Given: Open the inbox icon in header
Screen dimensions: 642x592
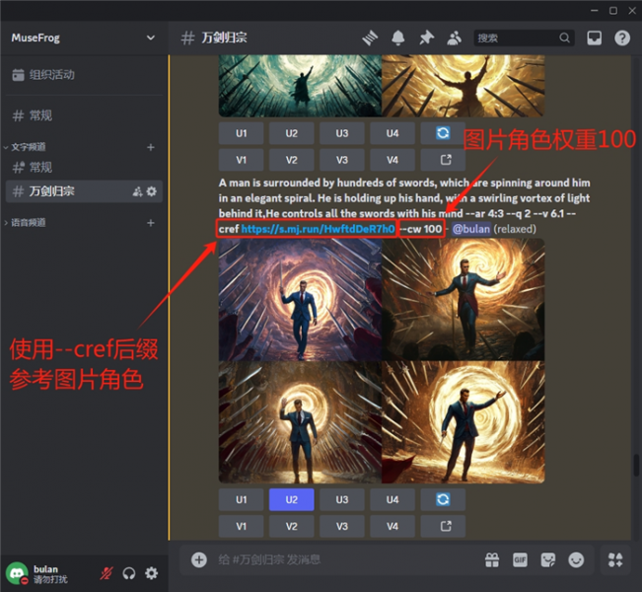Looking at the screenshot, I should click(594, 38).
